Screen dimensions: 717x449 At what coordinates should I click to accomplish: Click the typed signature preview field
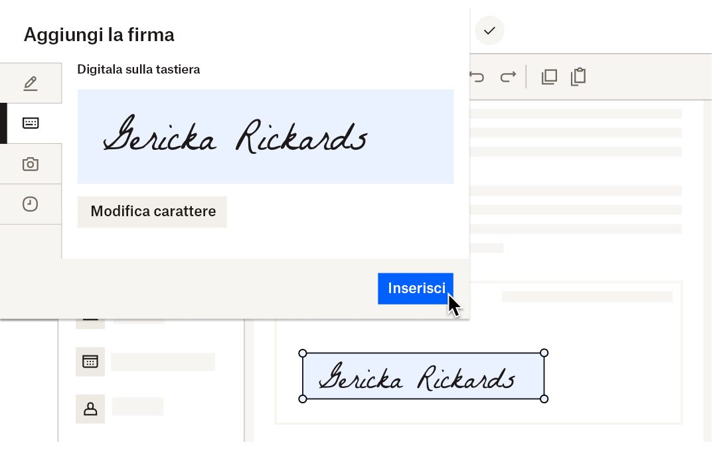(x=266, y=137)
